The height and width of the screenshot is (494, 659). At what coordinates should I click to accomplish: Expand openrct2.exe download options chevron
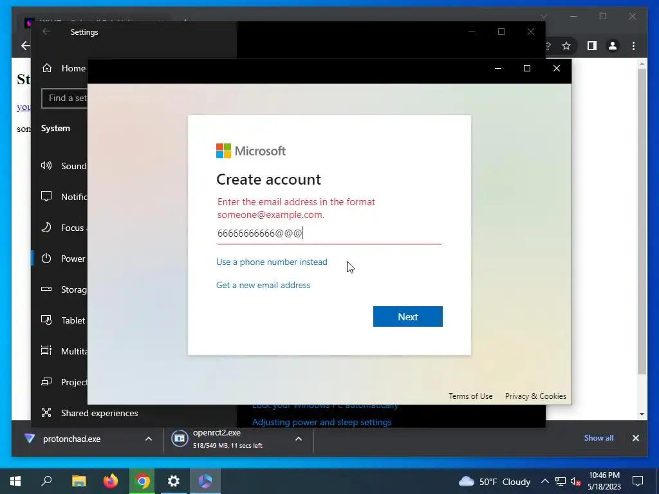coord(299,439)
